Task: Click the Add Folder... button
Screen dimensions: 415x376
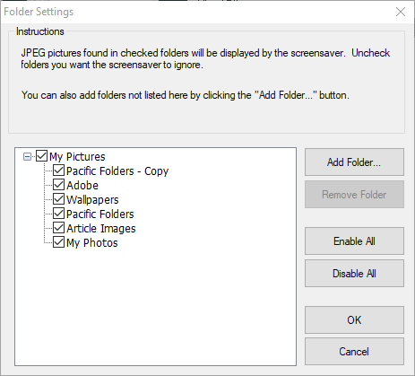Action: (354, 162)
